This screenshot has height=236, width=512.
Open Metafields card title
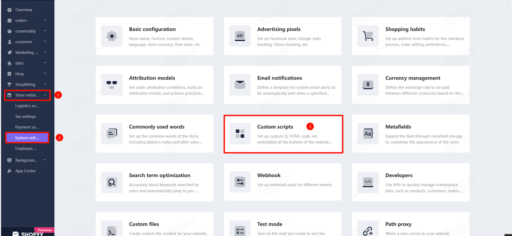point(398,127)
